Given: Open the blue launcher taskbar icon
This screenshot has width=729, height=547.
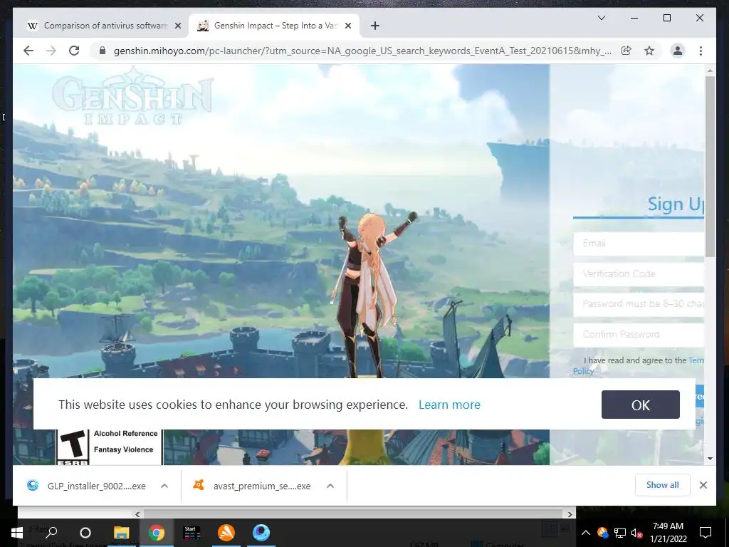Looking at the screenshot, I should pyautogui.click(x=261, y=533).
